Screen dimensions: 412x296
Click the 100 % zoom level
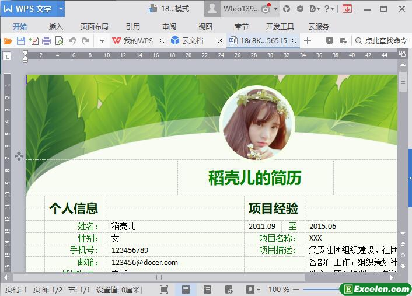tap(279, 290)
